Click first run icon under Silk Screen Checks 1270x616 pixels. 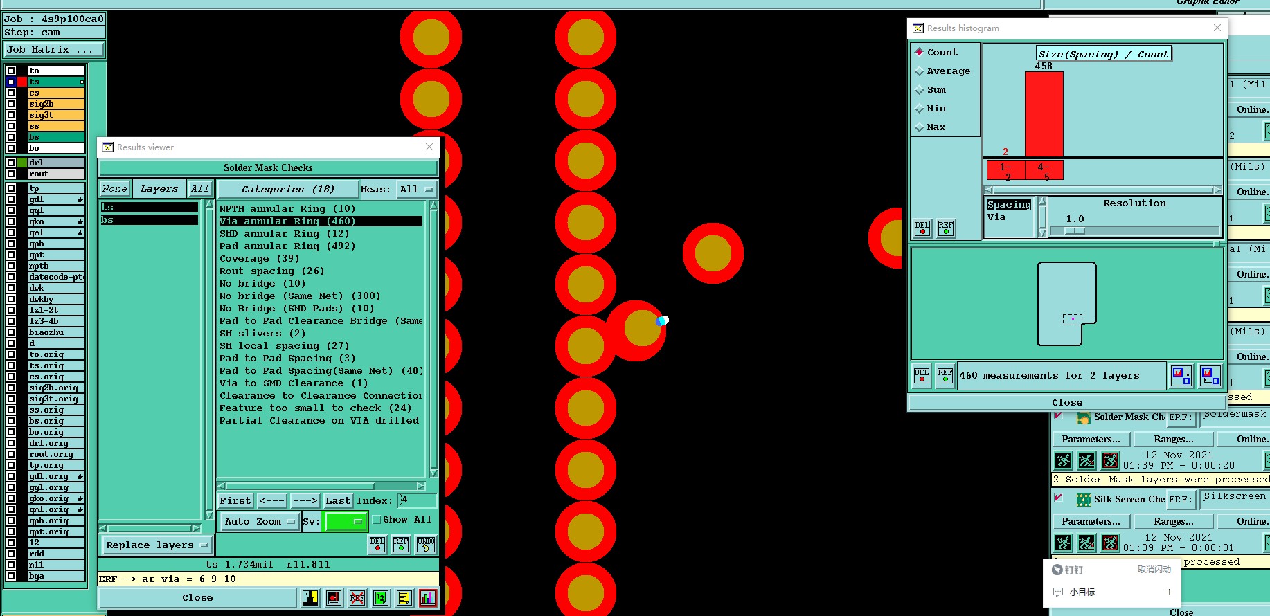coord(1064,543)
